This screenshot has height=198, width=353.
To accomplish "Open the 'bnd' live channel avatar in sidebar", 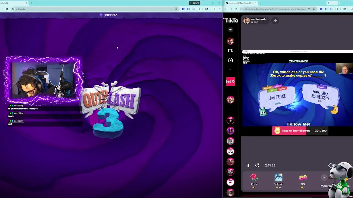I will 231,151.
